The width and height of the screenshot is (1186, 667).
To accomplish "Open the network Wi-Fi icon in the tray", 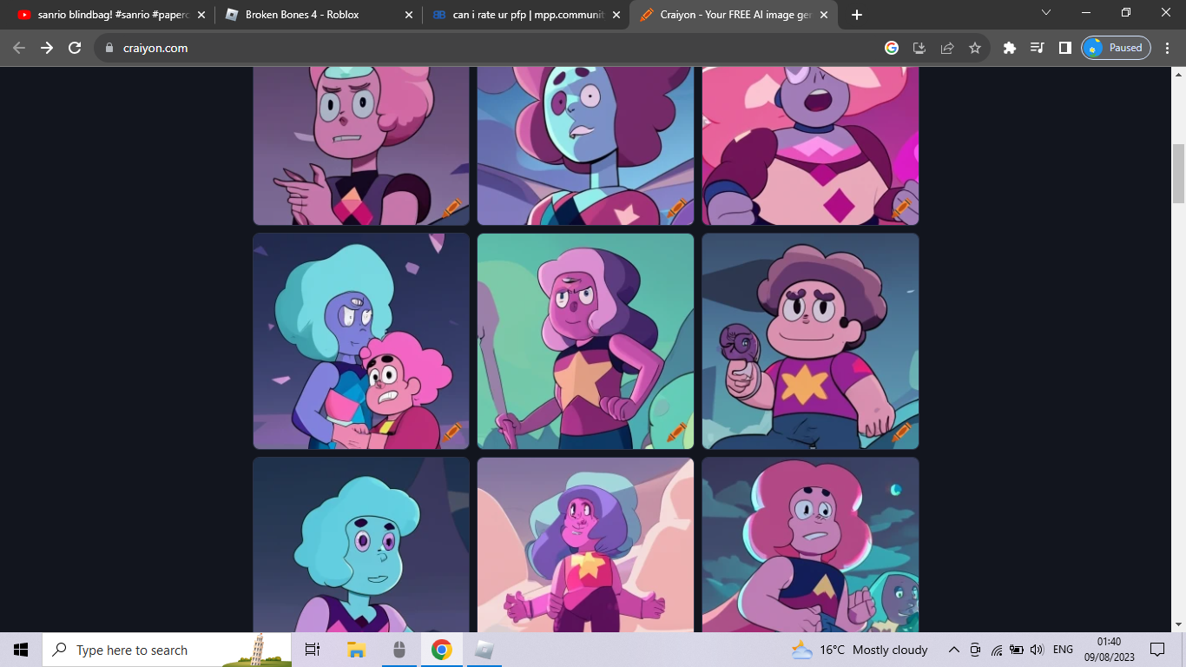I will [x=997, y=650].
